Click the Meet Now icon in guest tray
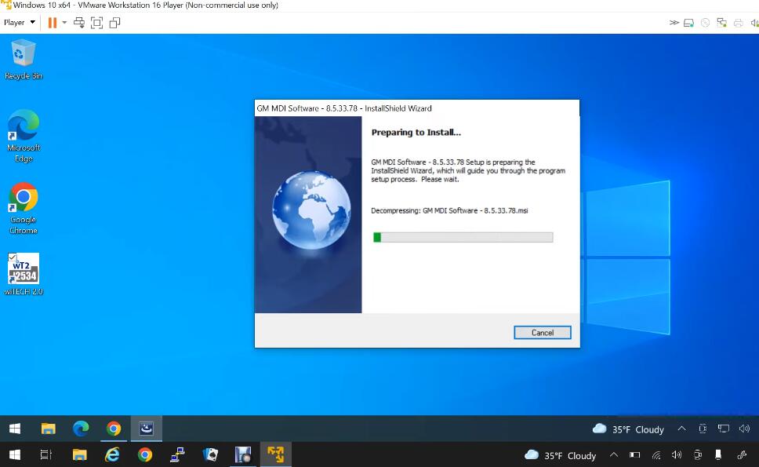 703,429
